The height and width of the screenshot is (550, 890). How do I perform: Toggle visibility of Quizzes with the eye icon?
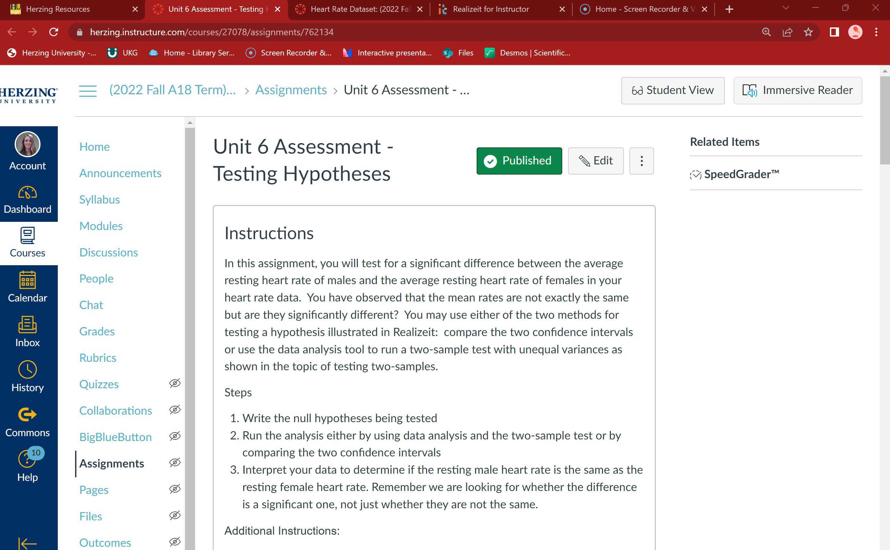click(x=175, y=383)
